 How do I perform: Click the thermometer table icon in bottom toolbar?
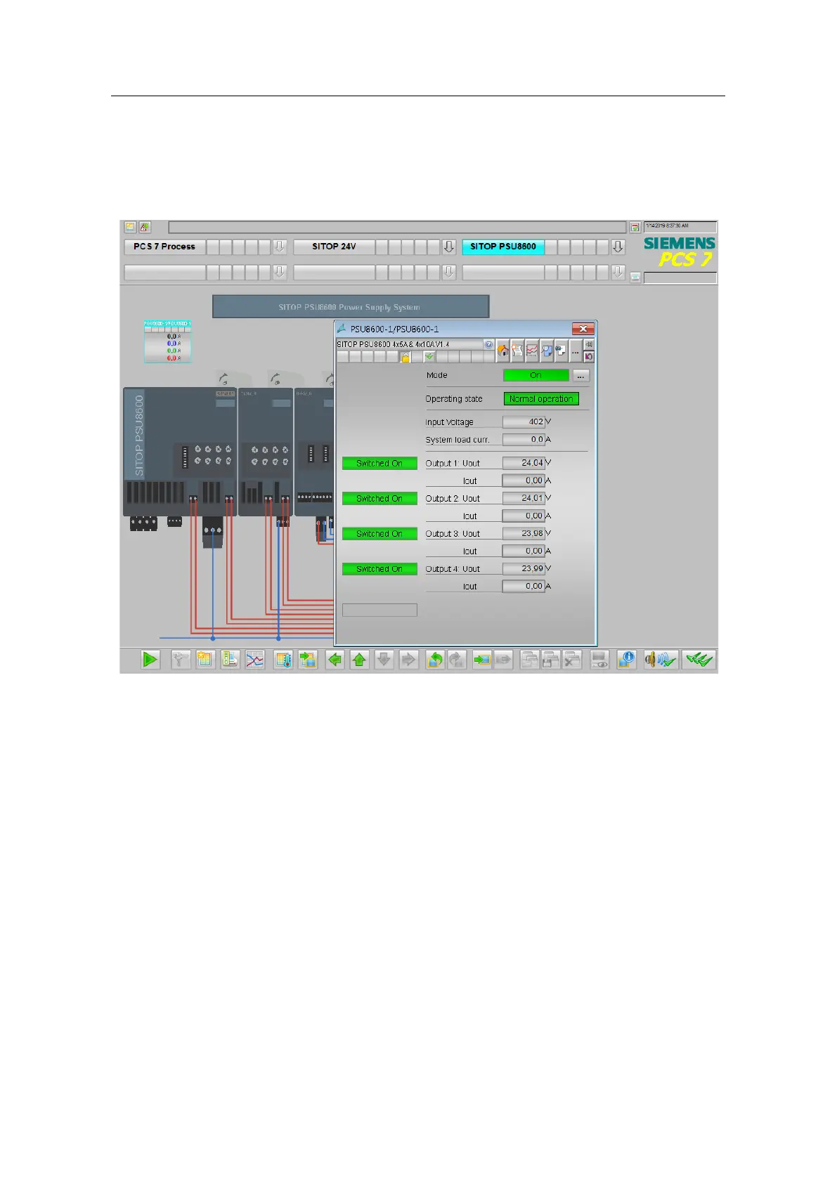(283, 660)
